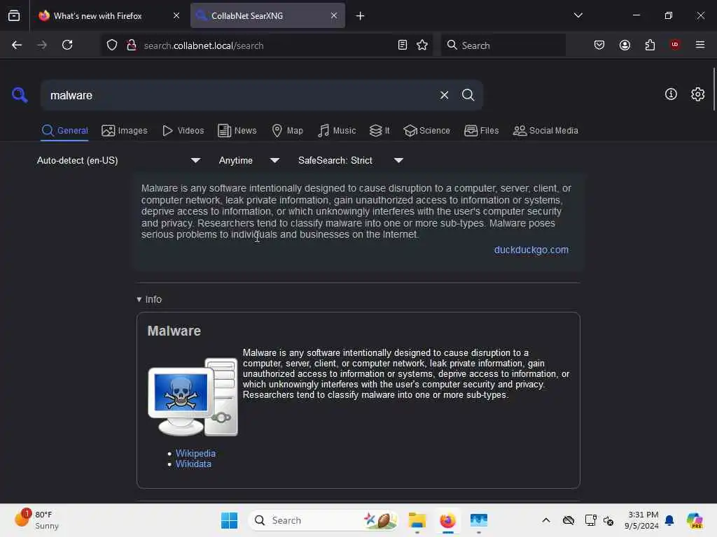The width and height of the screenshot is (717, 537).
Task: Clear the malware search query
Action: point(444,95)
